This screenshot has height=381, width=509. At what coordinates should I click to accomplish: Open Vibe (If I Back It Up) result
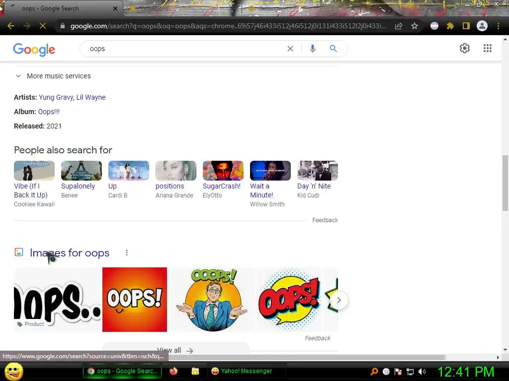(34, 184)
